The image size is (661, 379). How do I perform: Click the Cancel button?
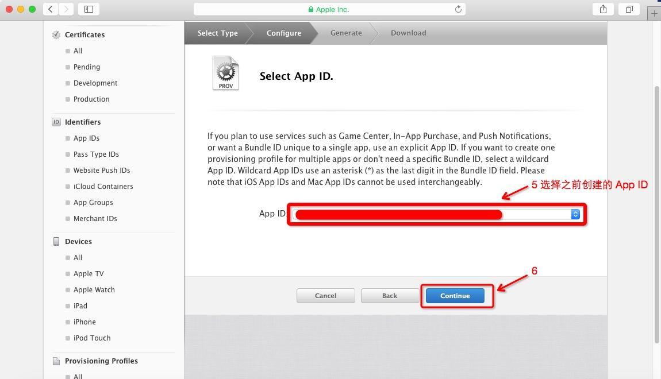(325, 296)
